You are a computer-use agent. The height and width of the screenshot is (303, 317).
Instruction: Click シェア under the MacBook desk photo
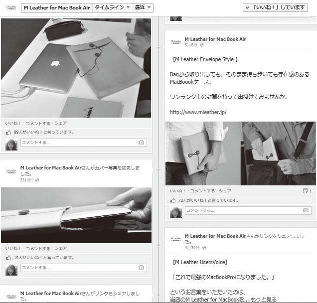(x=61, y=123)
